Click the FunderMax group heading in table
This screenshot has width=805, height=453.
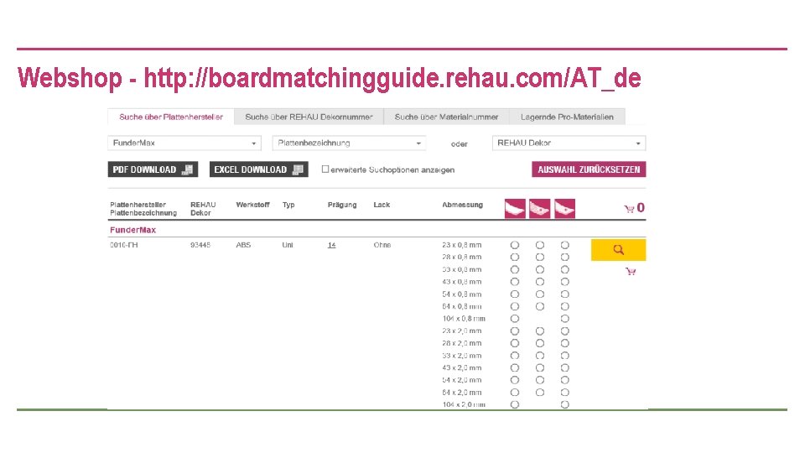[133, 230]
